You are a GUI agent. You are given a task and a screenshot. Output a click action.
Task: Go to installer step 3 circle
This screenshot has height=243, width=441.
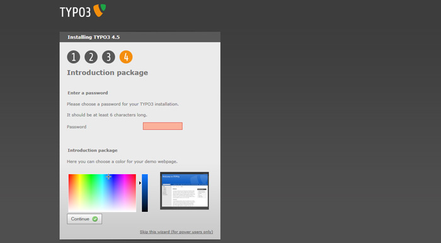(x=108, y=57)
